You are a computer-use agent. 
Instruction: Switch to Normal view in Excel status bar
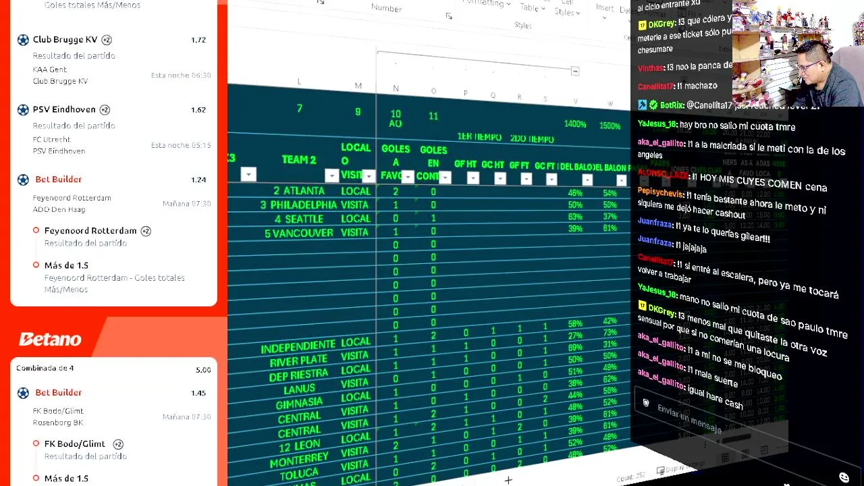724,458
